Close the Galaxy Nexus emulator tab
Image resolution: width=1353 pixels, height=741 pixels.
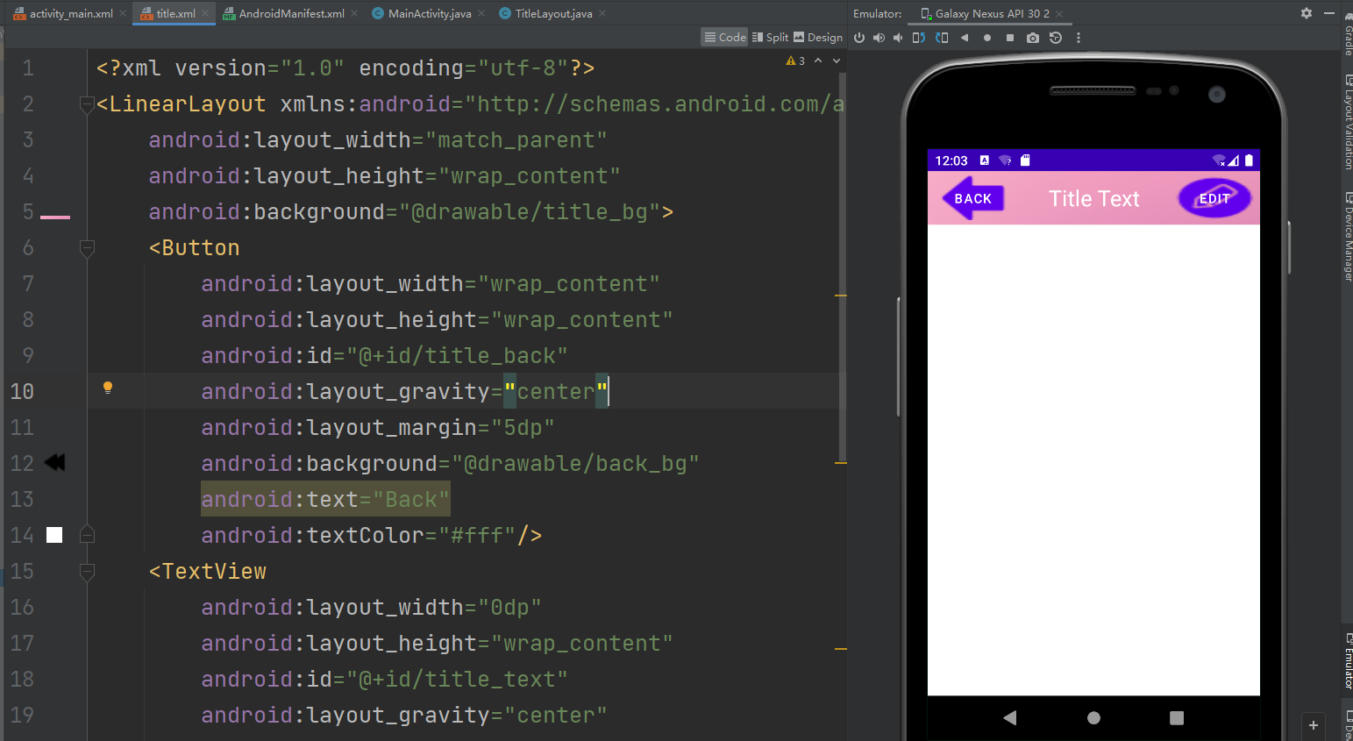(1059, 13)
